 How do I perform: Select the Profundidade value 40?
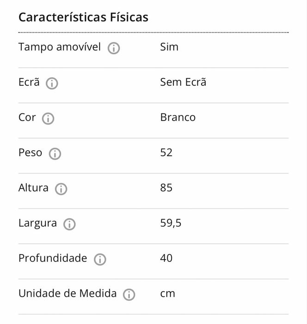[166, 259]
